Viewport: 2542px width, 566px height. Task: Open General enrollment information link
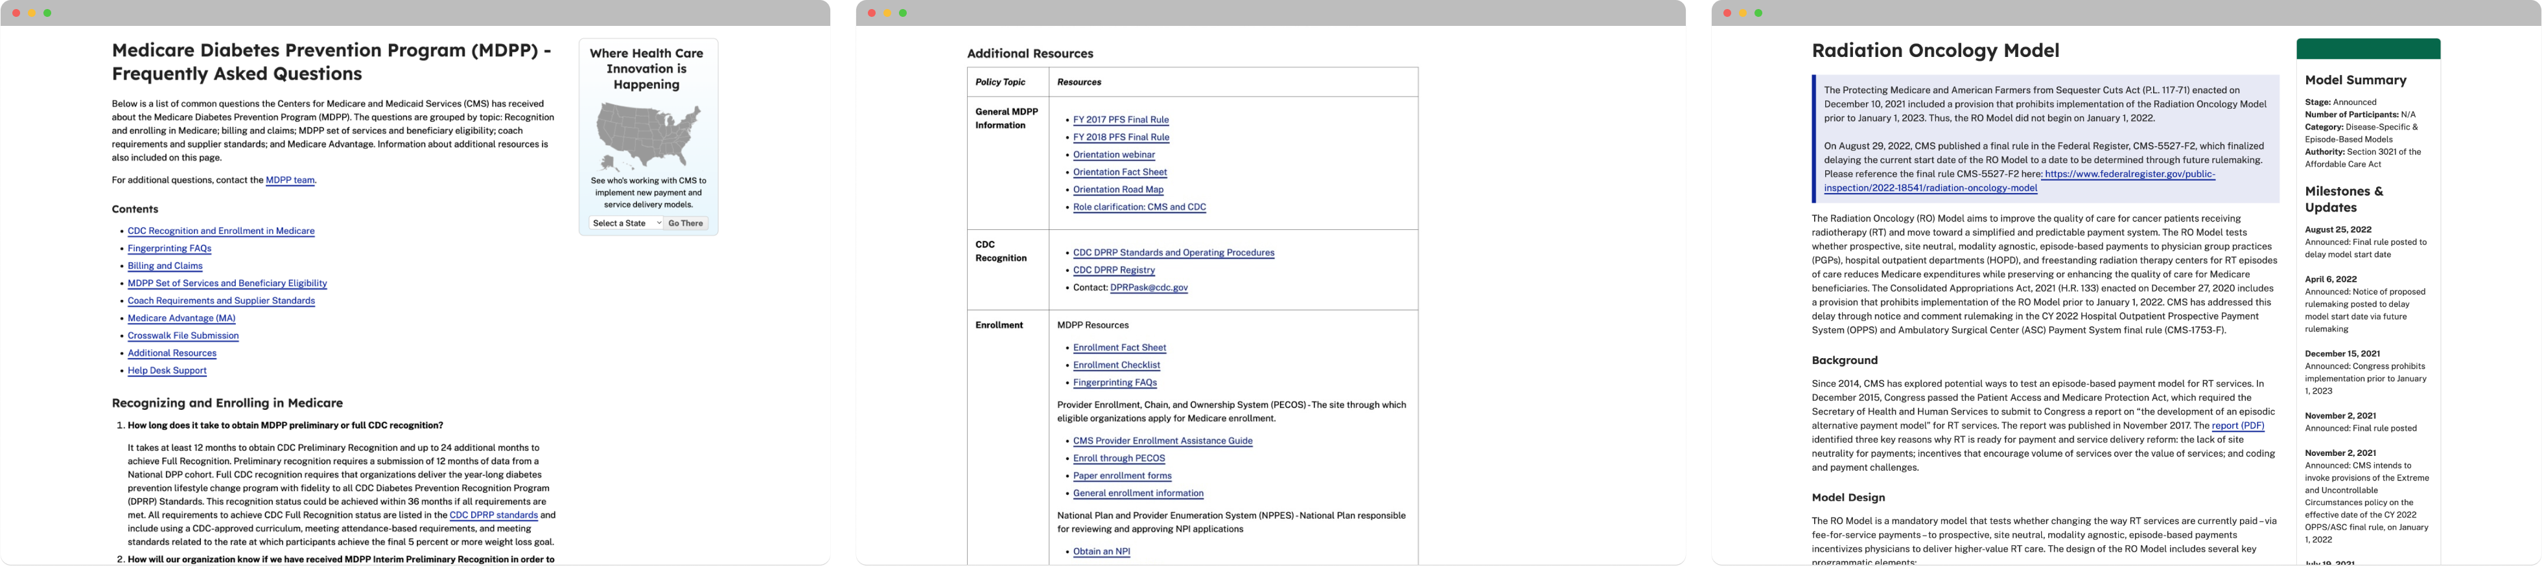coord(1137,493)
